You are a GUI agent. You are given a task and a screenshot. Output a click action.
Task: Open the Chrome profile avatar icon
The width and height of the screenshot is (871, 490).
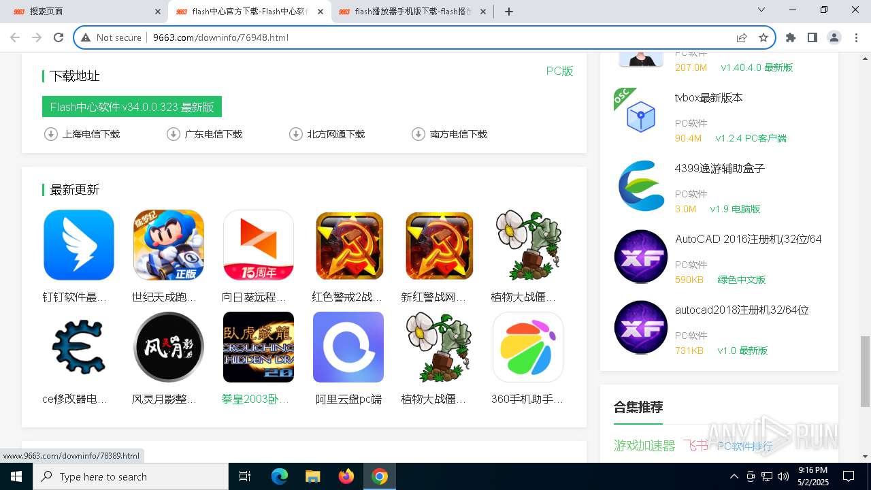click(834, 37)
